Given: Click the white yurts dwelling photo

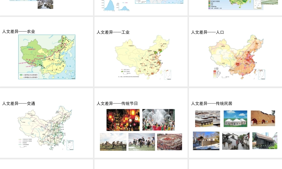Looking at the screenshot, I should pyautogui.click(x=235, y=119).
